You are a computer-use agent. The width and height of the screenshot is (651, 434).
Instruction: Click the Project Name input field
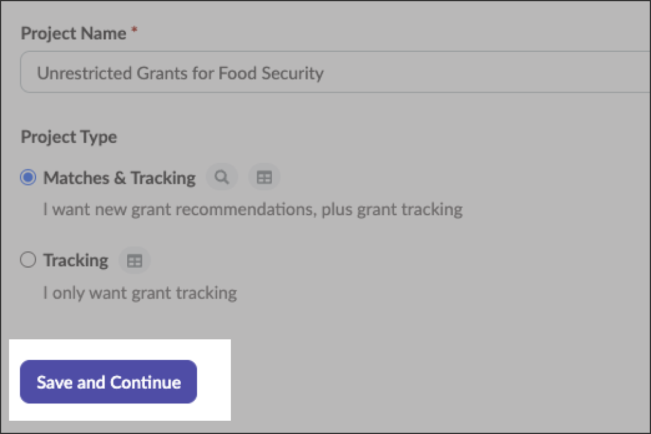pyautogui.click(x=241, y=72)
